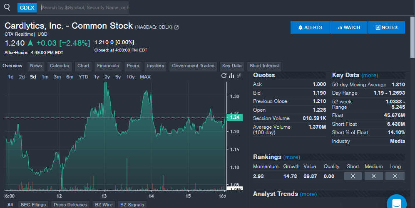The image size is (415, 208).
Task: Click the 1.24 current price marker
Action: (234, 117)
